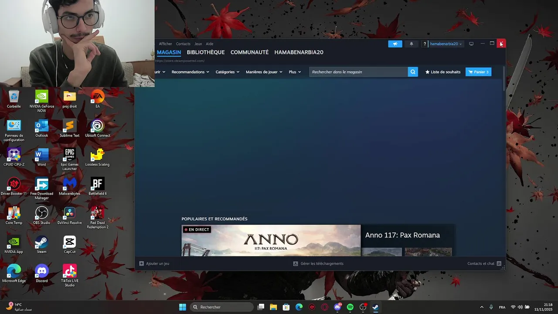
Task: Select Free Download Manager desktop icon
Action: pos(42,189)
